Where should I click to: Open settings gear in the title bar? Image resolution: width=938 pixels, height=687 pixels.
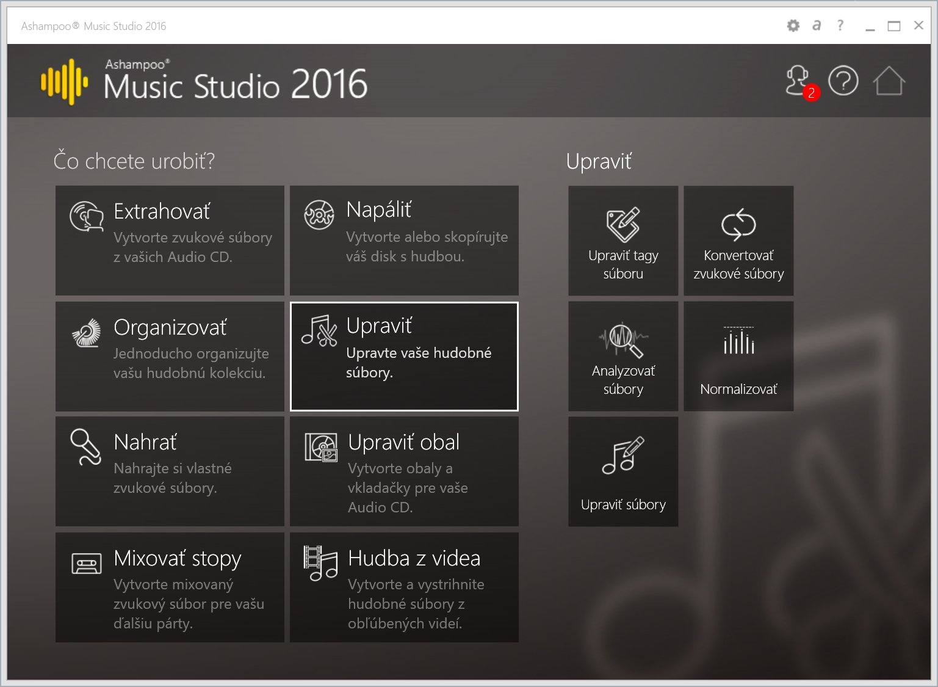click(793, 26)
